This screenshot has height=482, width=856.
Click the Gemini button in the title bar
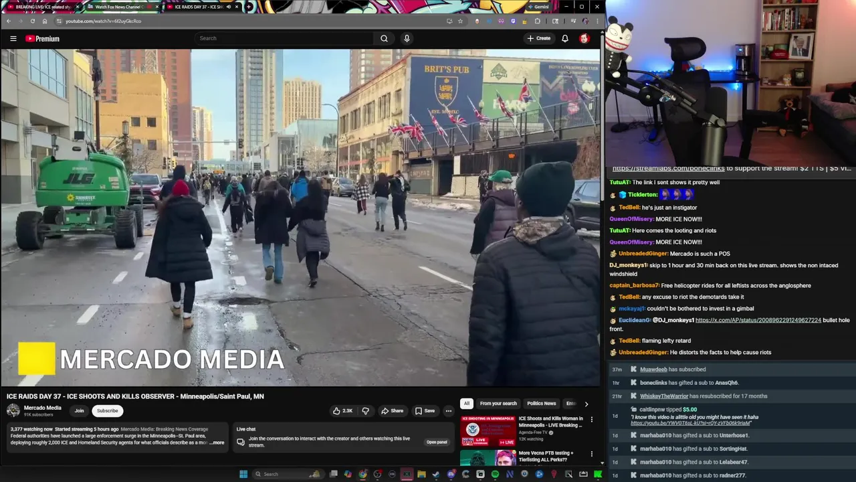(538, 7)
